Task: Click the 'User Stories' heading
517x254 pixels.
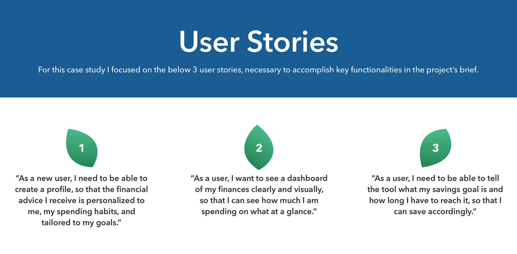Action: [258, 42]
